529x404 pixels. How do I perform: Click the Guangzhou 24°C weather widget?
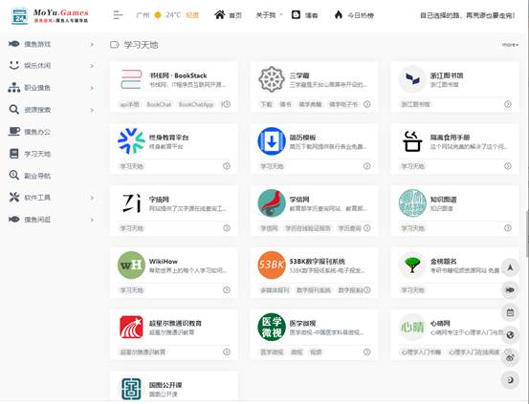(167, 15)
